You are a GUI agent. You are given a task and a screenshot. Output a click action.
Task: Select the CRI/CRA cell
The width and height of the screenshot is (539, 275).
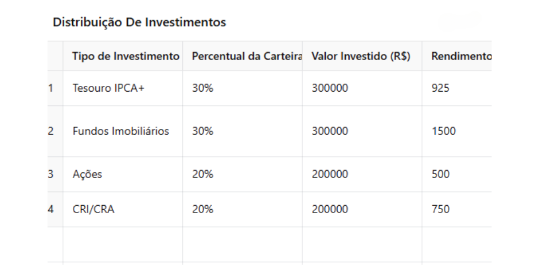click(93, 209)
